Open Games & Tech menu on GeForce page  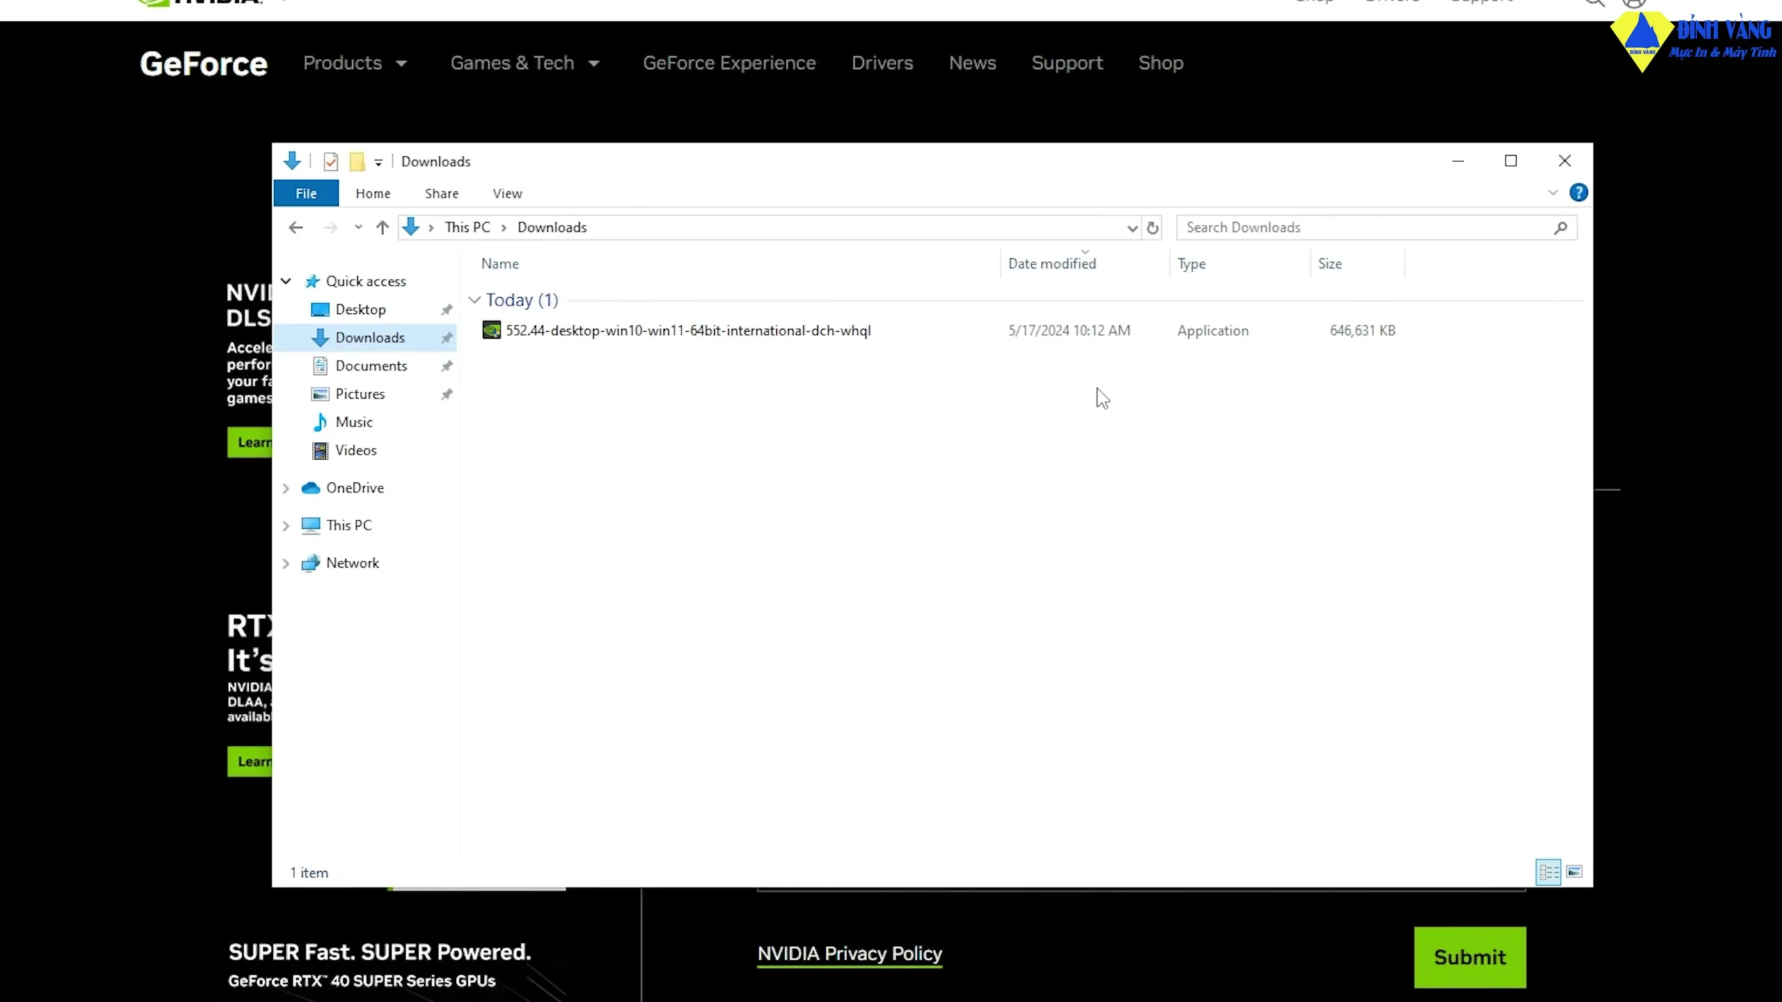coord(525,63)
